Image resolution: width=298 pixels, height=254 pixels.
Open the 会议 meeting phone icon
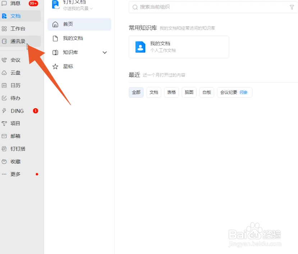4,60
